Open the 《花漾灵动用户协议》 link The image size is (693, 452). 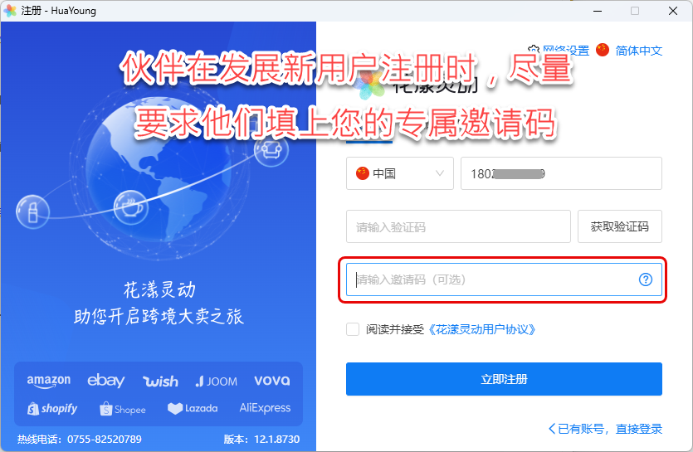click(481, 329)
